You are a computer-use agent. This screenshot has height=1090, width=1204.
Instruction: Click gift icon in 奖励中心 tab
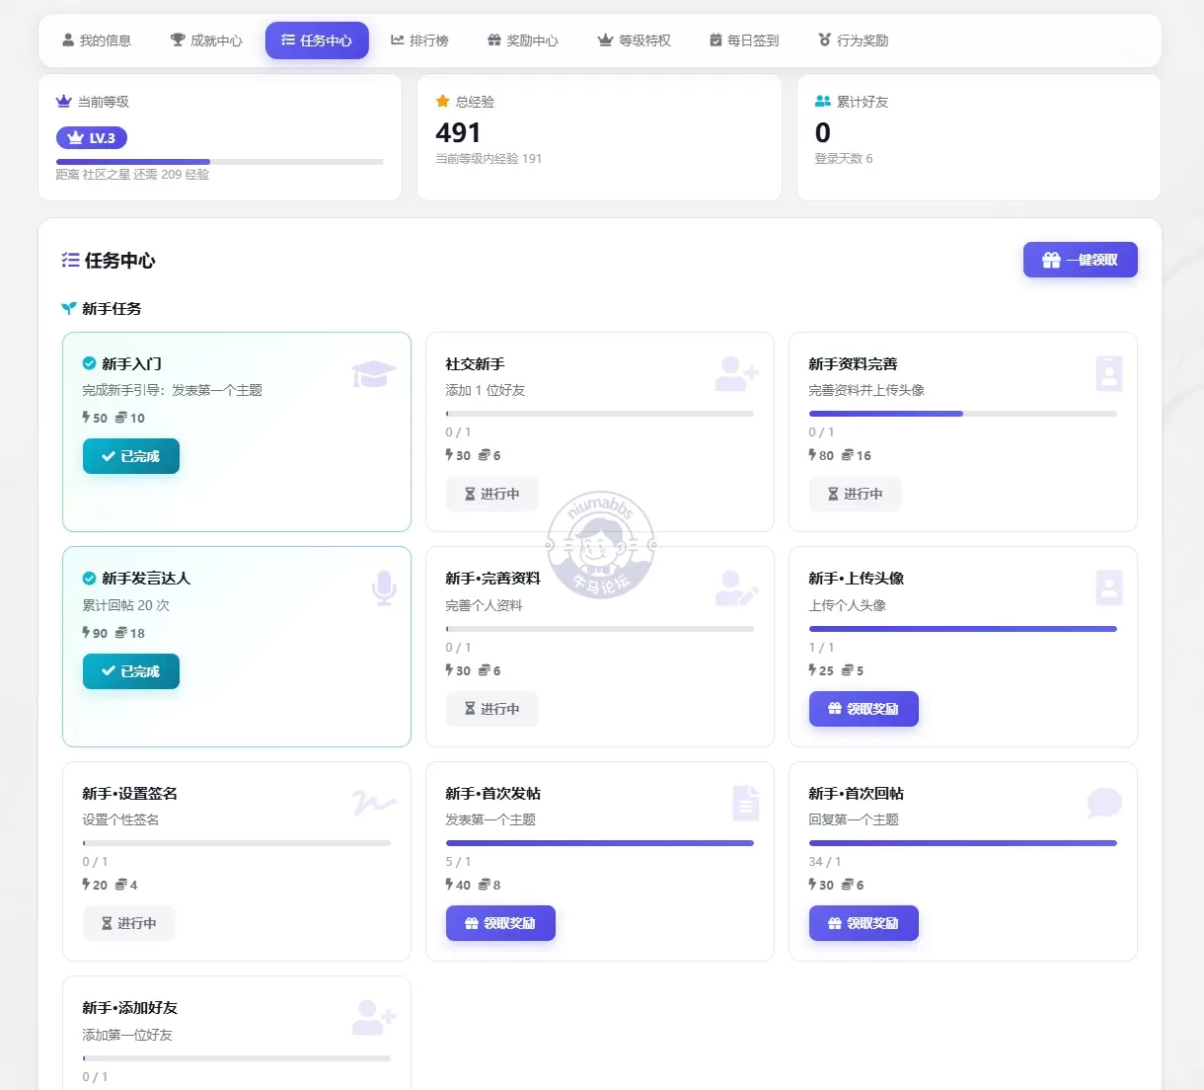tap(494, 40)
